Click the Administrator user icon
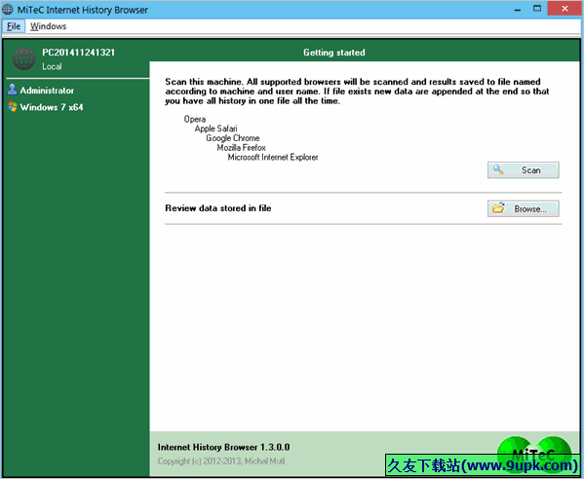This screenshot has width=584, height=479. pos(12,90)
